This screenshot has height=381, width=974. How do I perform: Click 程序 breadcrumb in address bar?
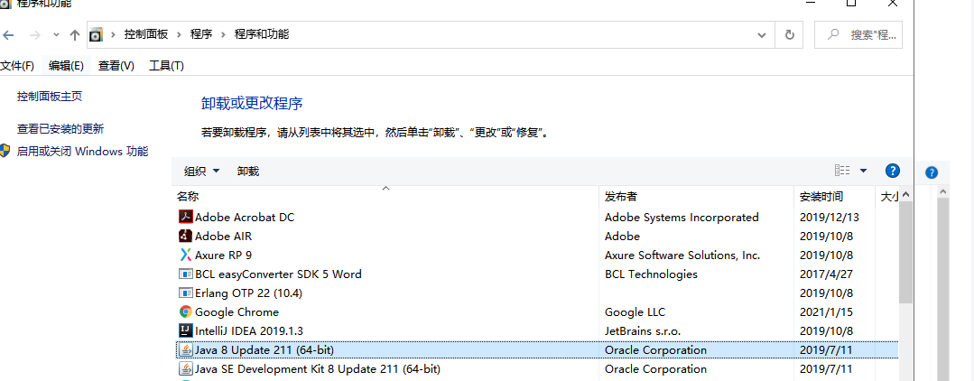point(201,34)
